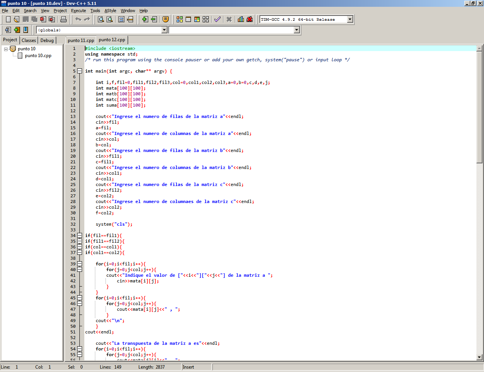Click the Compile icon with four colored squares
484x372 pixels.
tap(180, 19)
